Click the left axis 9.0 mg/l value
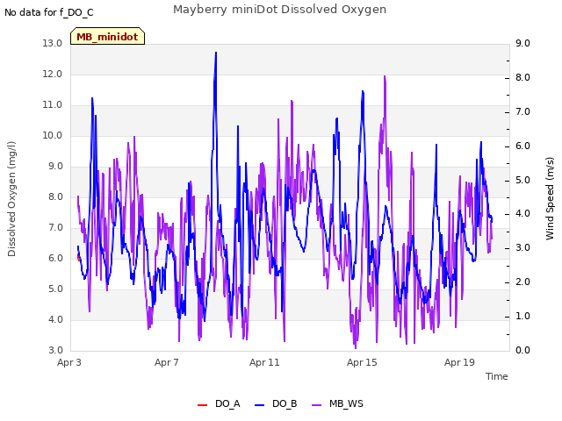Image resolution: width=562 pixels, height=421 pixels. pyautogui.click(x=55, y=167)
